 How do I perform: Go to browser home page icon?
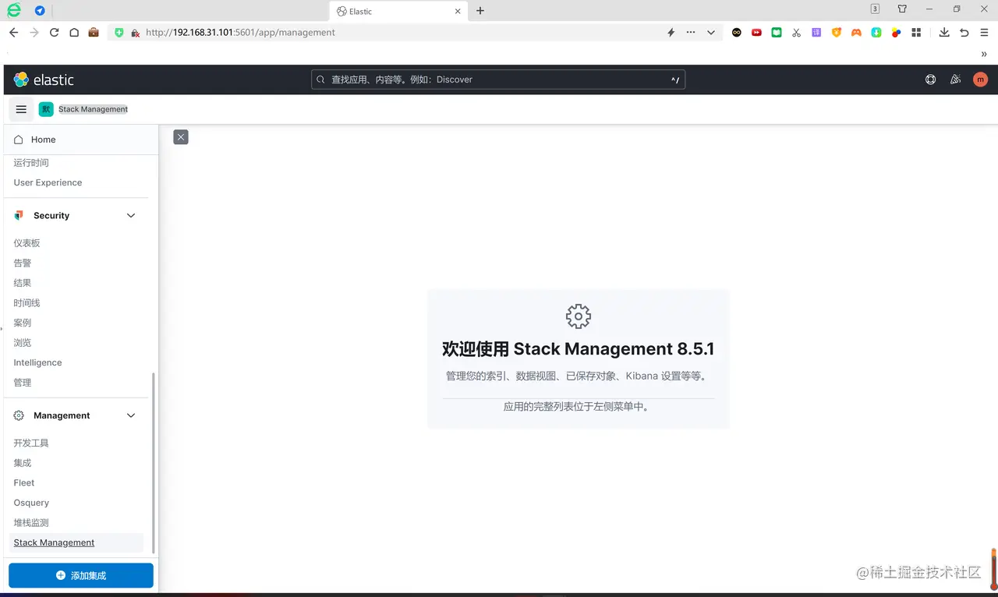click(74, 33)
